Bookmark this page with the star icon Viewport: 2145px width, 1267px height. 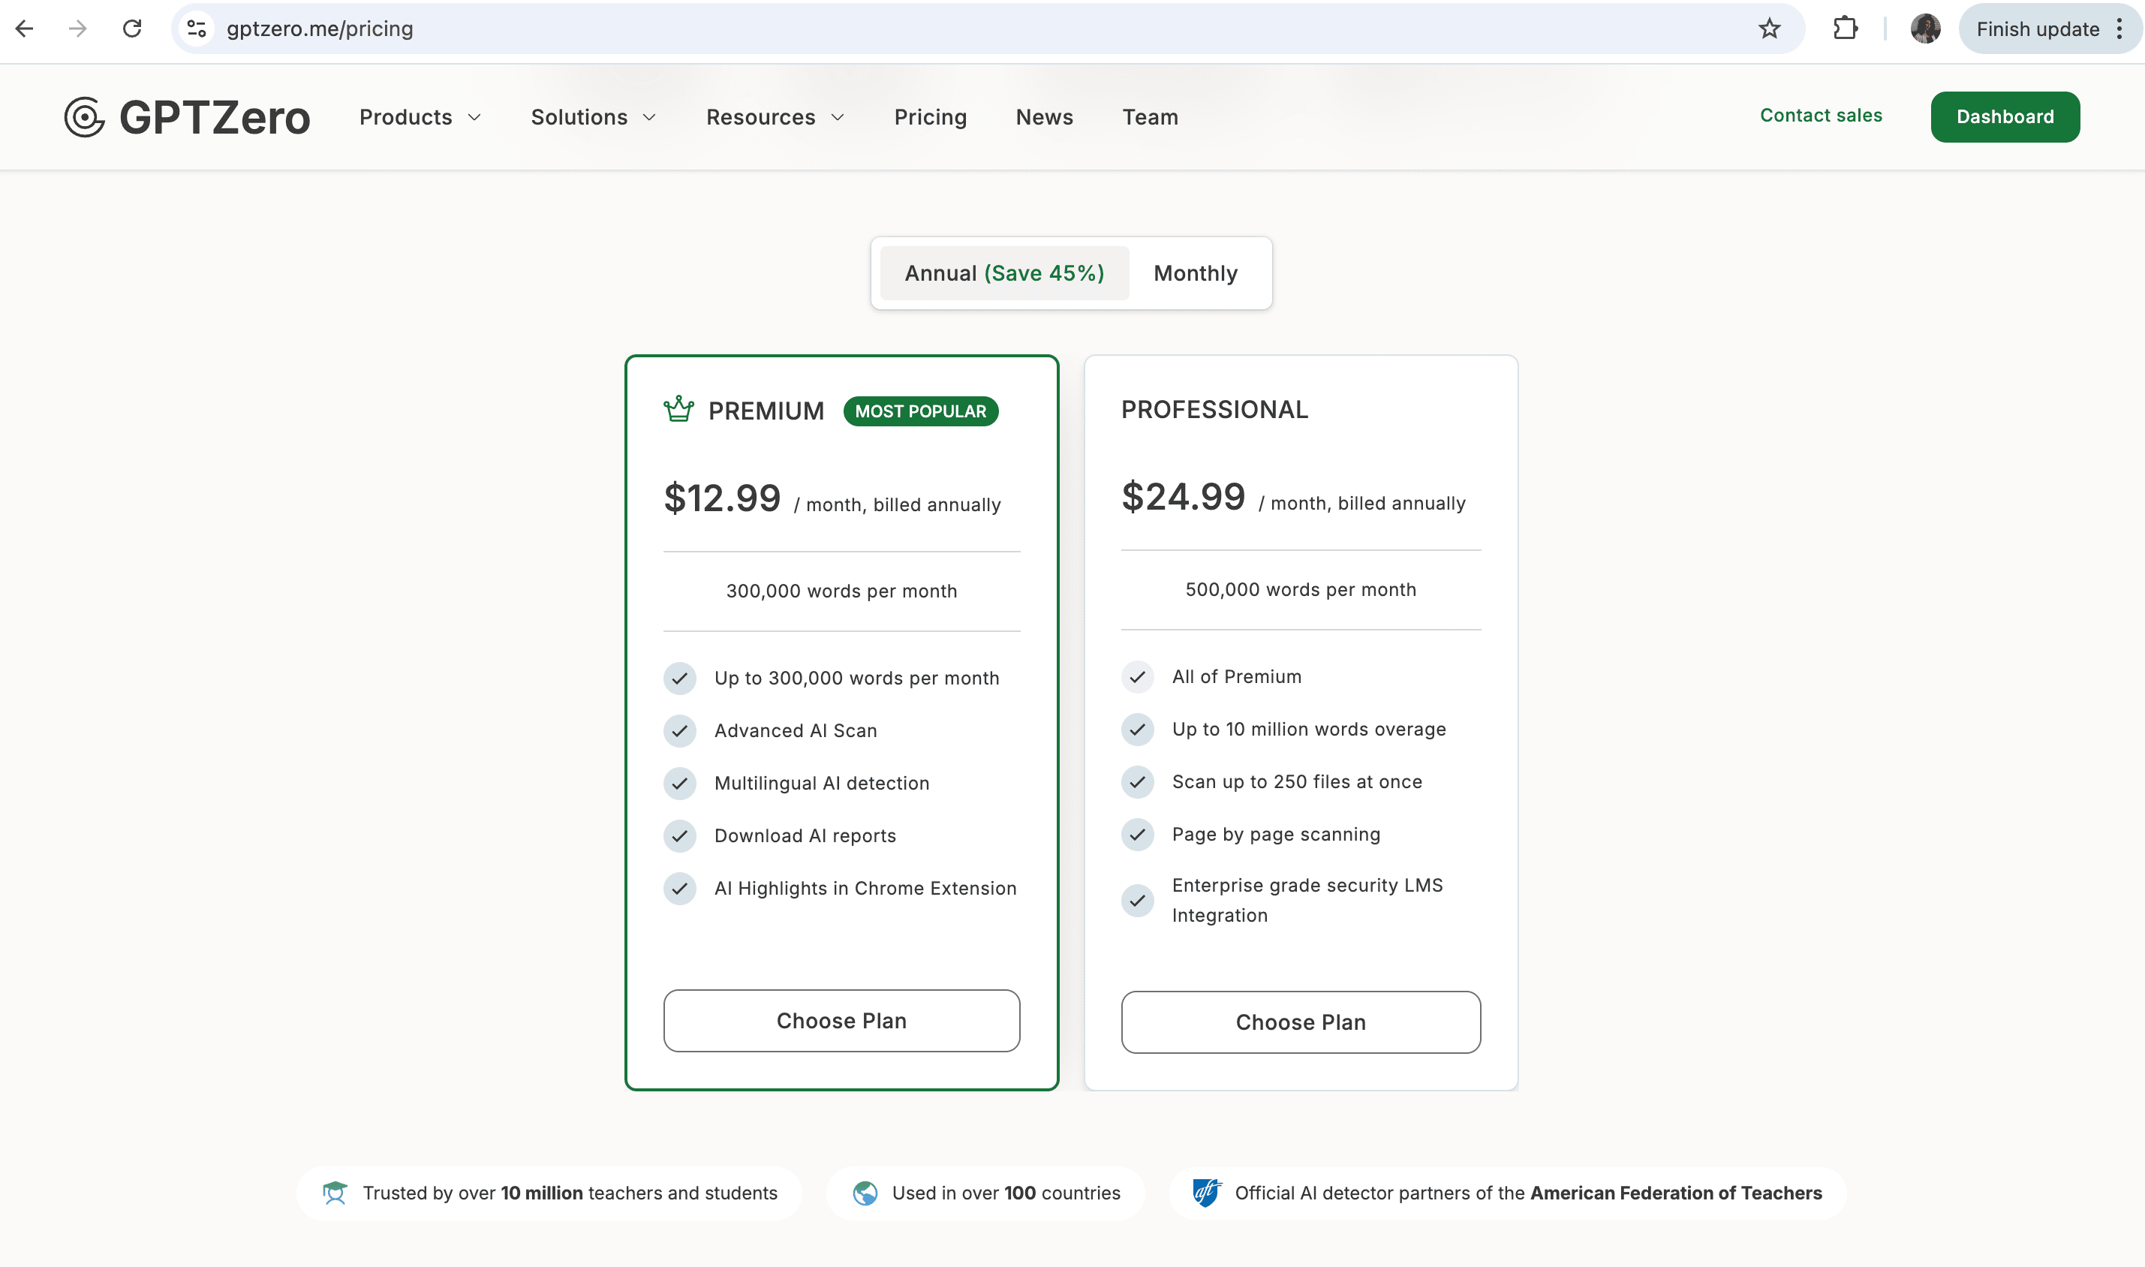(x=1770, y=29)
